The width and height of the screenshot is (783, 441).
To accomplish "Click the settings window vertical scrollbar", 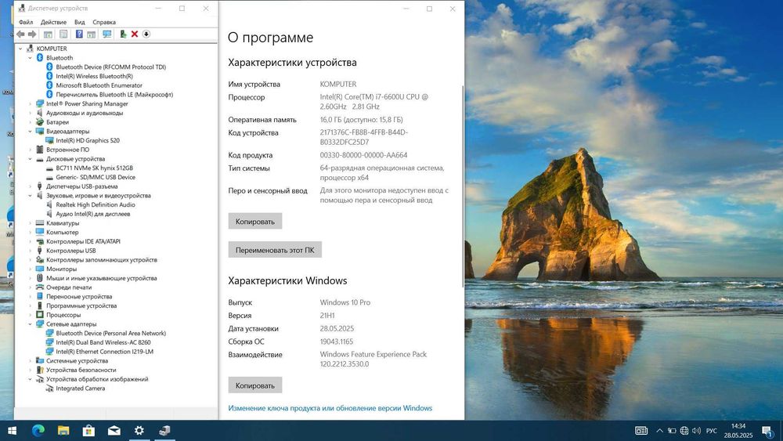I will click(463, 185).
